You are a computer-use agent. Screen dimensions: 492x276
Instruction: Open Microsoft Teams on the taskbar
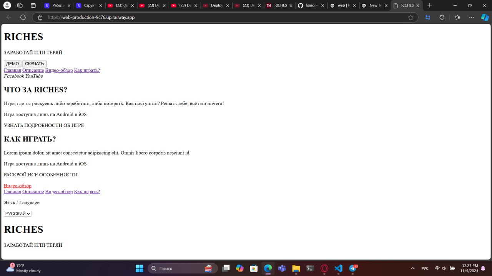(x=282, y=268)
